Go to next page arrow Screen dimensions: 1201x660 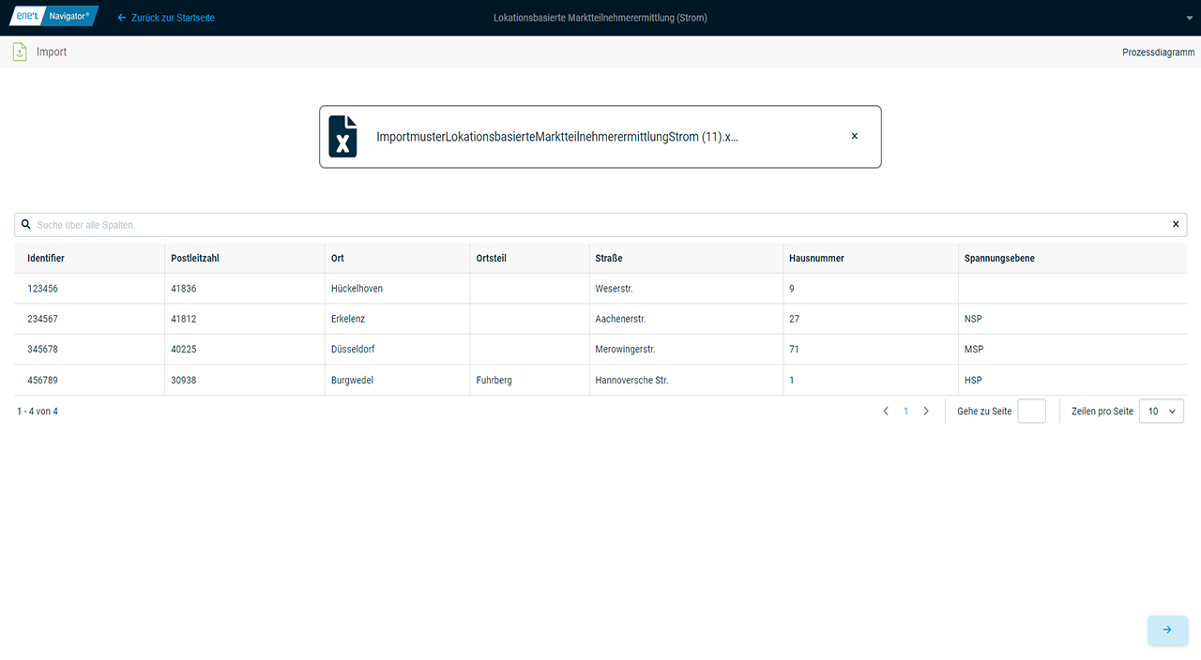[x=926, y=412]
